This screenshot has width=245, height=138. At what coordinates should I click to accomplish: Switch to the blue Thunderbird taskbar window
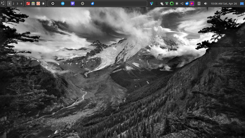(93, 3)
